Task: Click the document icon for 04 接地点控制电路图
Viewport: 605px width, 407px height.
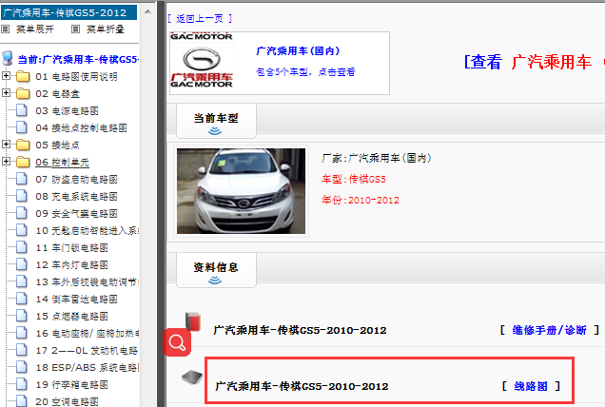Action: (22, 127)
